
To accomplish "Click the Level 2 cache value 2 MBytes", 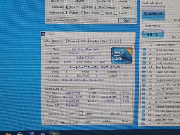I will [x=109, y=101].
